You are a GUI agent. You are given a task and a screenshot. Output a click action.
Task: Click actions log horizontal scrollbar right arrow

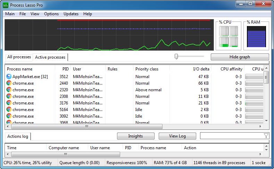click(260, 154)
